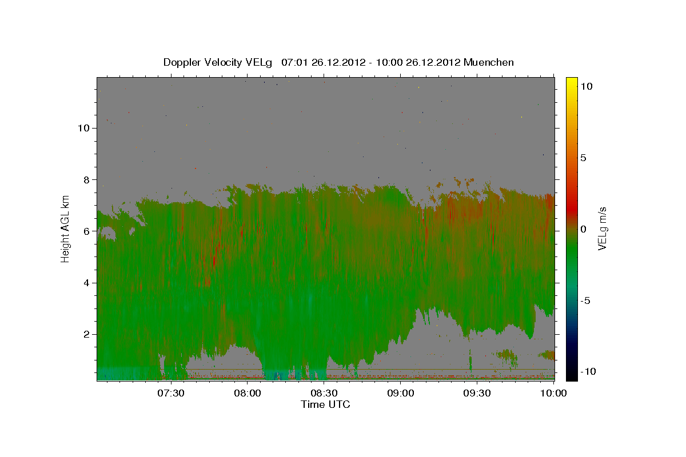Click the colorbar value '-10' at bottom

tap(589, 372)
